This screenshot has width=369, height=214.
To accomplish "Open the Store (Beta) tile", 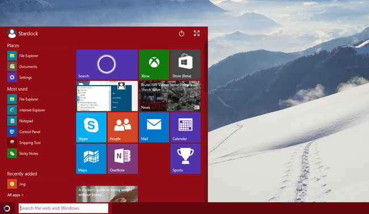I will (186, 65).
